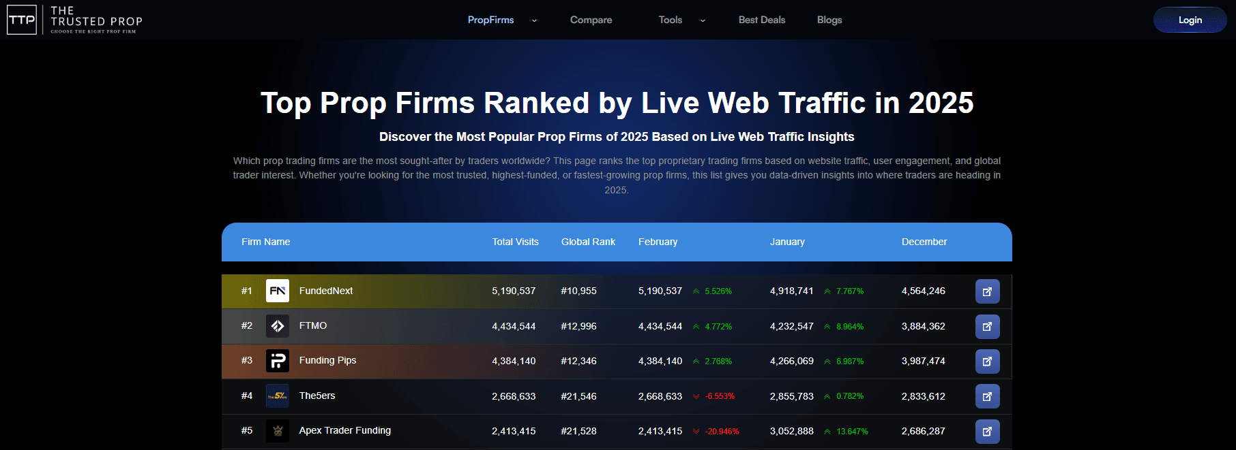Image resolution: width=1236 pixels, height=450 pixels.
Task: Click the Global Rank column header
Action: click(x=588, y=242)
